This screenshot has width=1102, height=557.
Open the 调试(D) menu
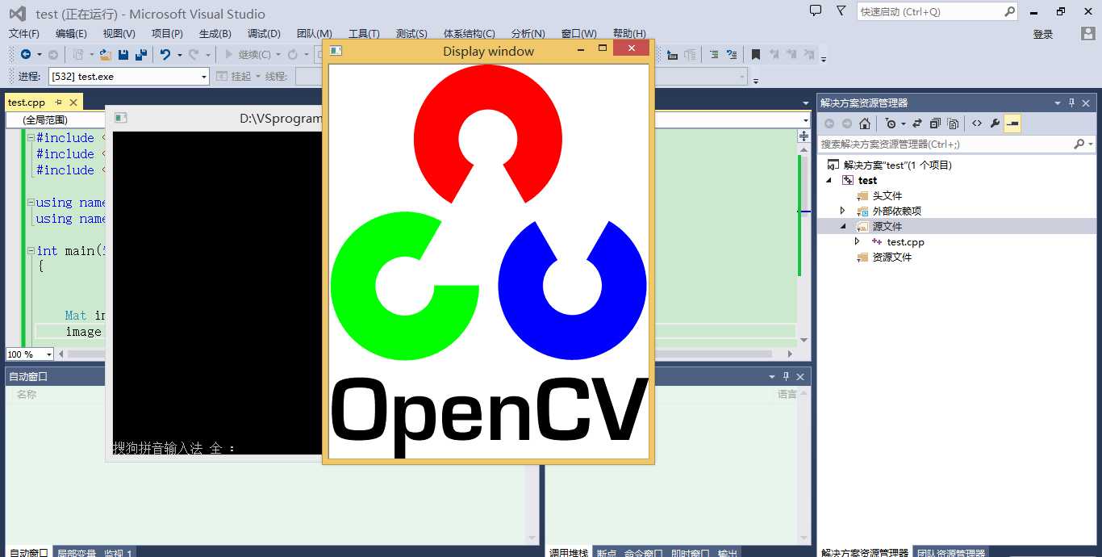pyautogui.click(x=264, y=33)
